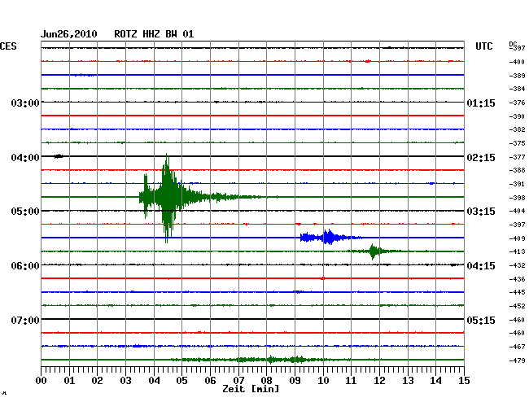Click minute 02 on the time axis
The height and width of the screenshot is (402, 529).
97,380
